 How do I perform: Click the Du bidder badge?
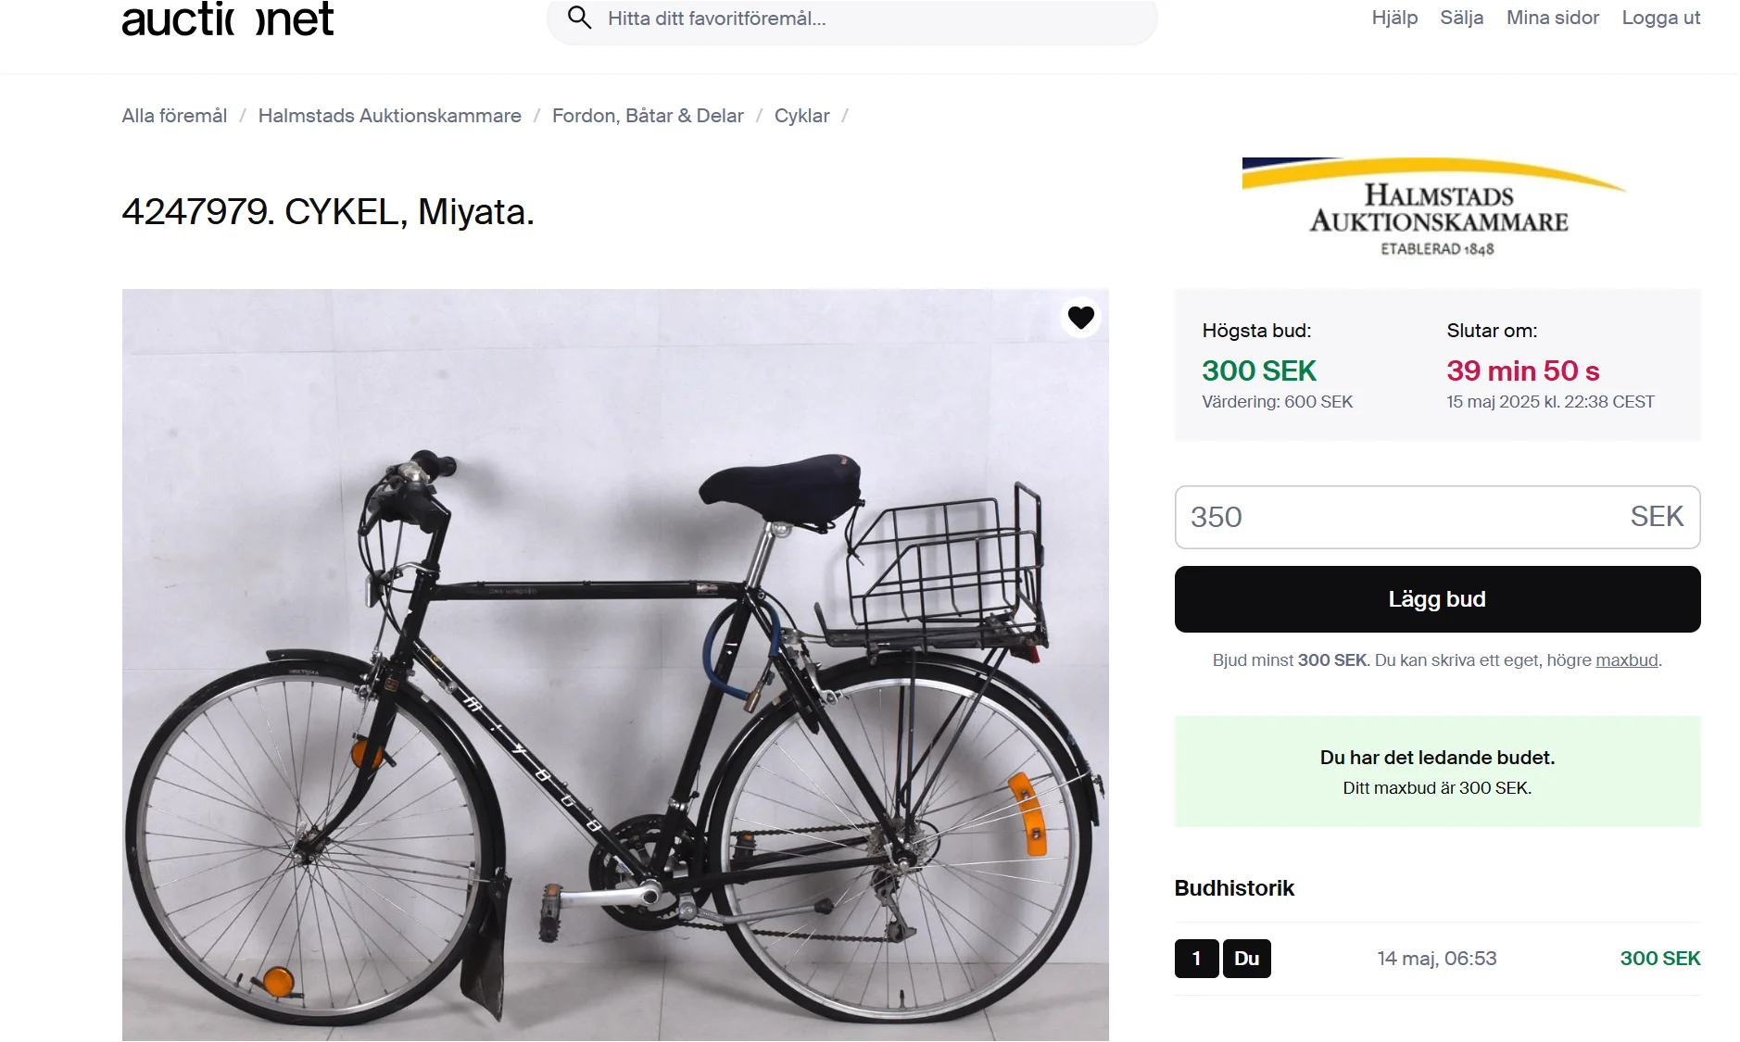tap(1246, 959)
